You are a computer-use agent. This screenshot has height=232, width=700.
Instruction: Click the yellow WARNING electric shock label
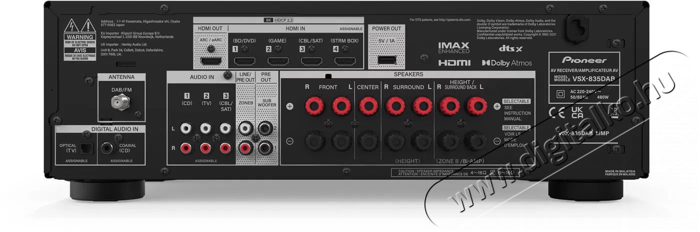[80, 38]
